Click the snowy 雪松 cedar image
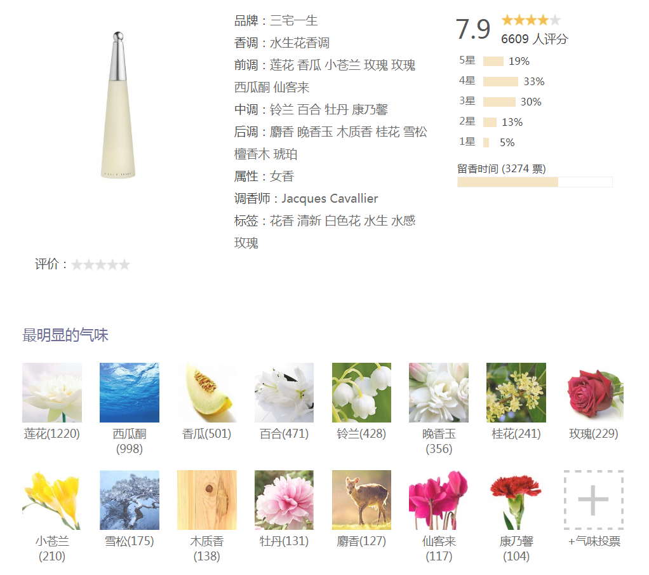The width and height of the screenshot is (649, 575). (x=130, y=499)
